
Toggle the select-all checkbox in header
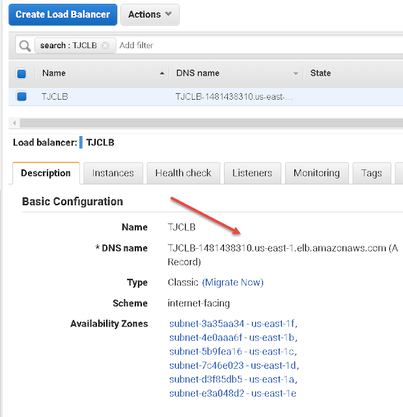[x=21, y=74]
